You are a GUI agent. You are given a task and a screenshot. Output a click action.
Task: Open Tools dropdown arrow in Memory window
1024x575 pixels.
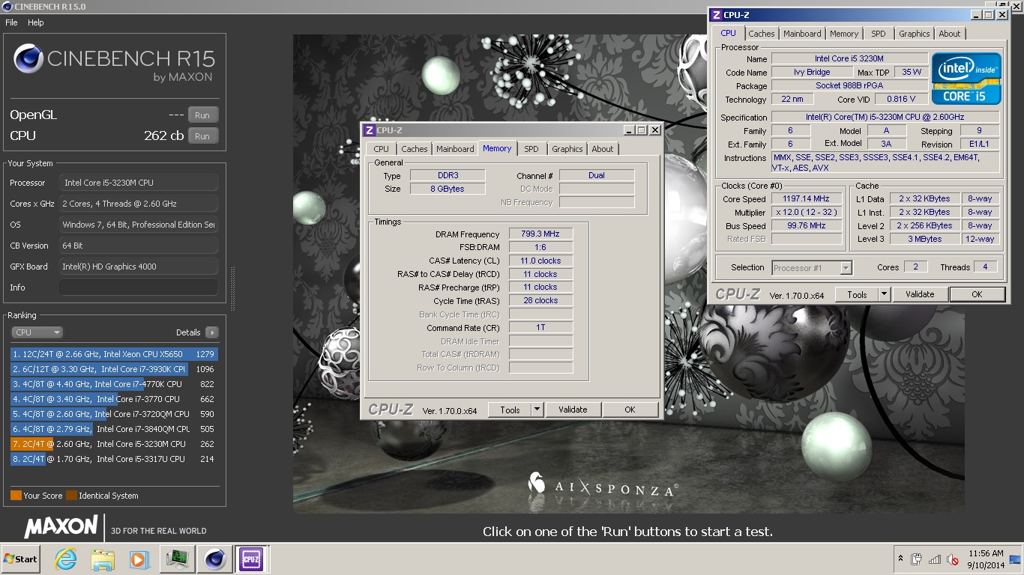(537, 410)
